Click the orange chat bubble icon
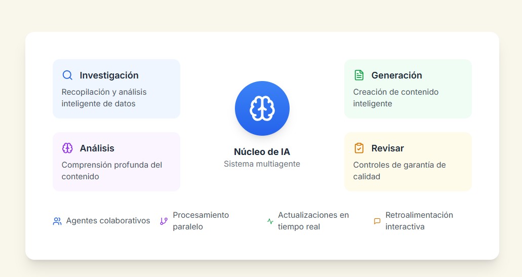 [377, 221]
